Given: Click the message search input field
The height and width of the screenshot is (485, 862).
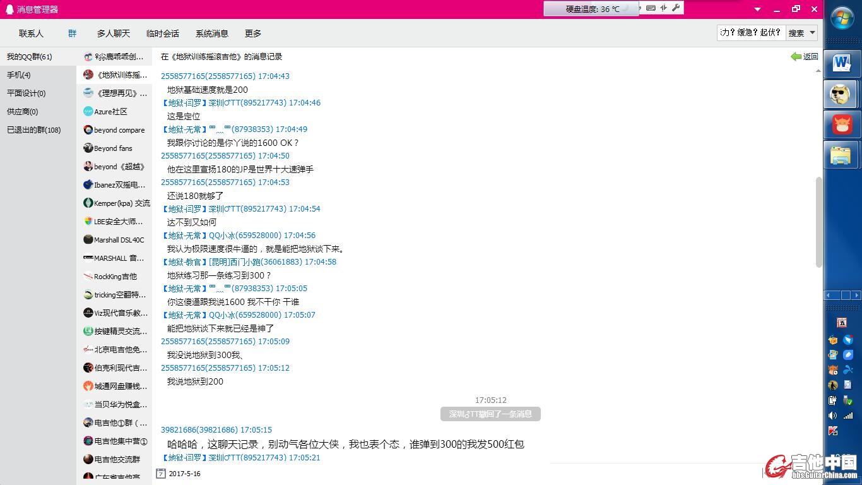Looking at the screenshot, I should (751, 33).
